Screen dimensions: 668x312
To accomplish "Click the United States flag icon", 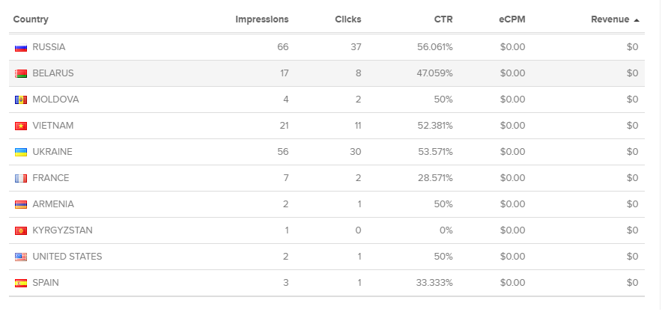I will pyautogui.click(x=21, y=257).
